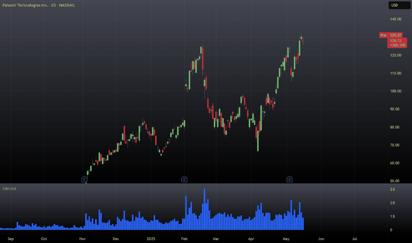
Task: Click the May earnings E marker
Action: (x=289, y=179)
